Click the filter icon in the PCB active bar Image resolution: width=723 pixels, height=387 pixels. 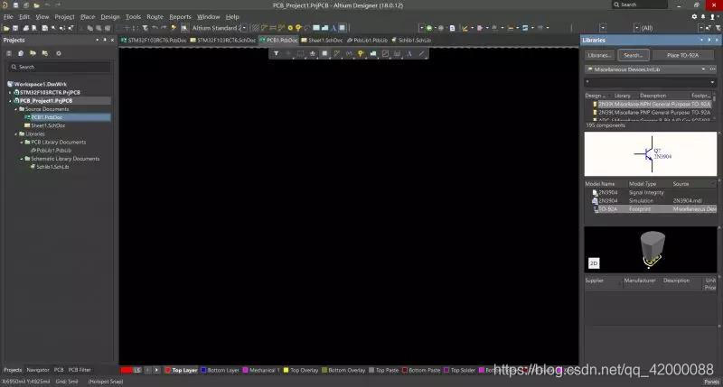(x=277, y=53)
